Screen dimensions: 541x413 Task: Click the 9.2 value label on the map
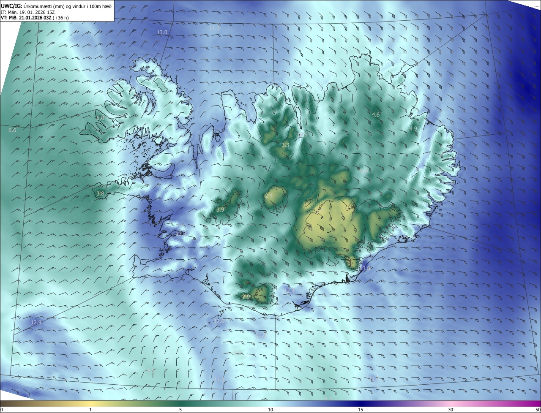click(237, 353)
